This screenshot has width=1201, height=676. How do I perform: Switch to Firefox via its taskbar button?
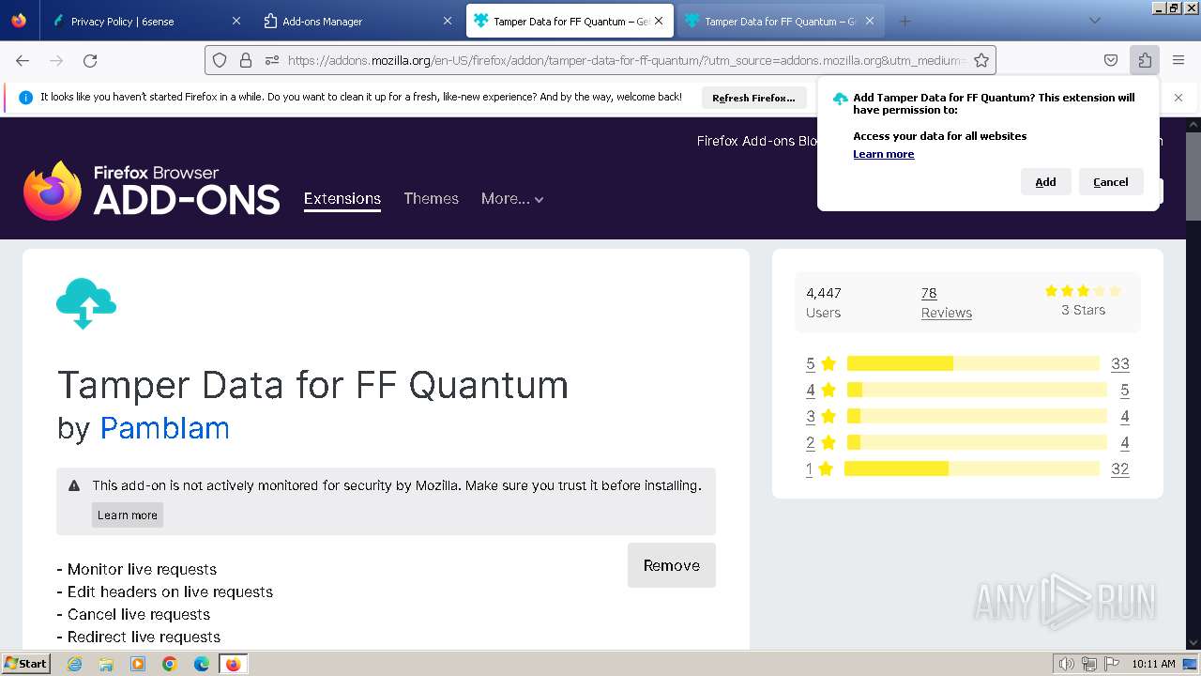233,664
